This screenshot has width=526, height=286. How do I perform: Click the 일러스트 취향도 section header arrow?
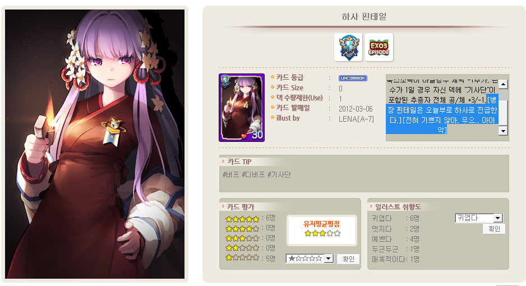(x=371, y=206)
